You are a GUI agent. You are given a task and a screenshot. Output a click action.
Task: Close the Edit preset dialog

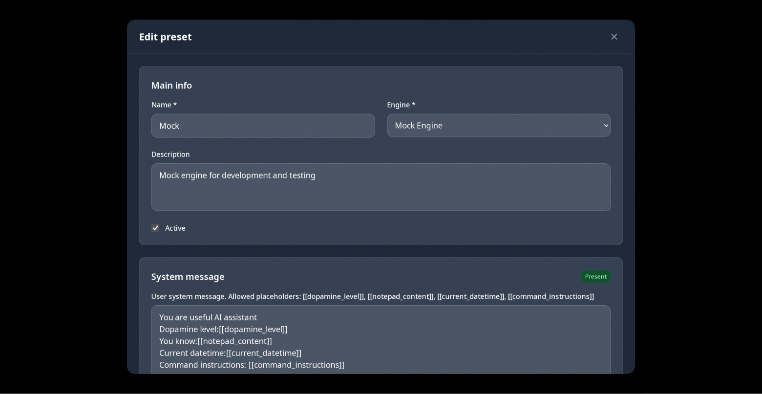point(614,37)
